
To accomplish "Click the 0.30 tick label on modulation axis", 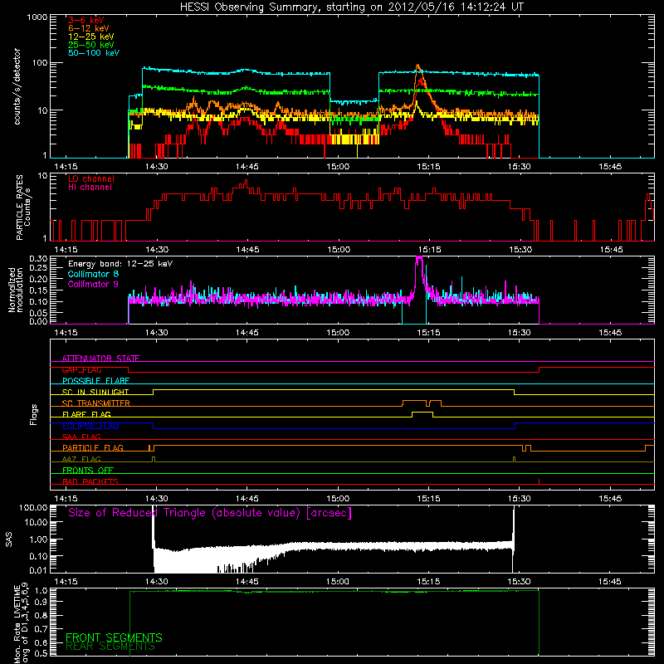I will (x=38, y=259).
